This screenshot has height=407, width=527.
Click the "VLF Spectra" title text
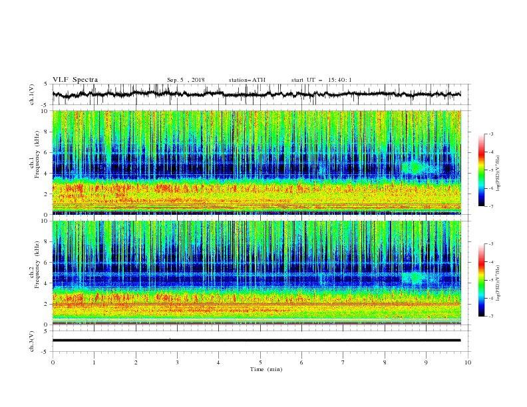pos(75,80)
